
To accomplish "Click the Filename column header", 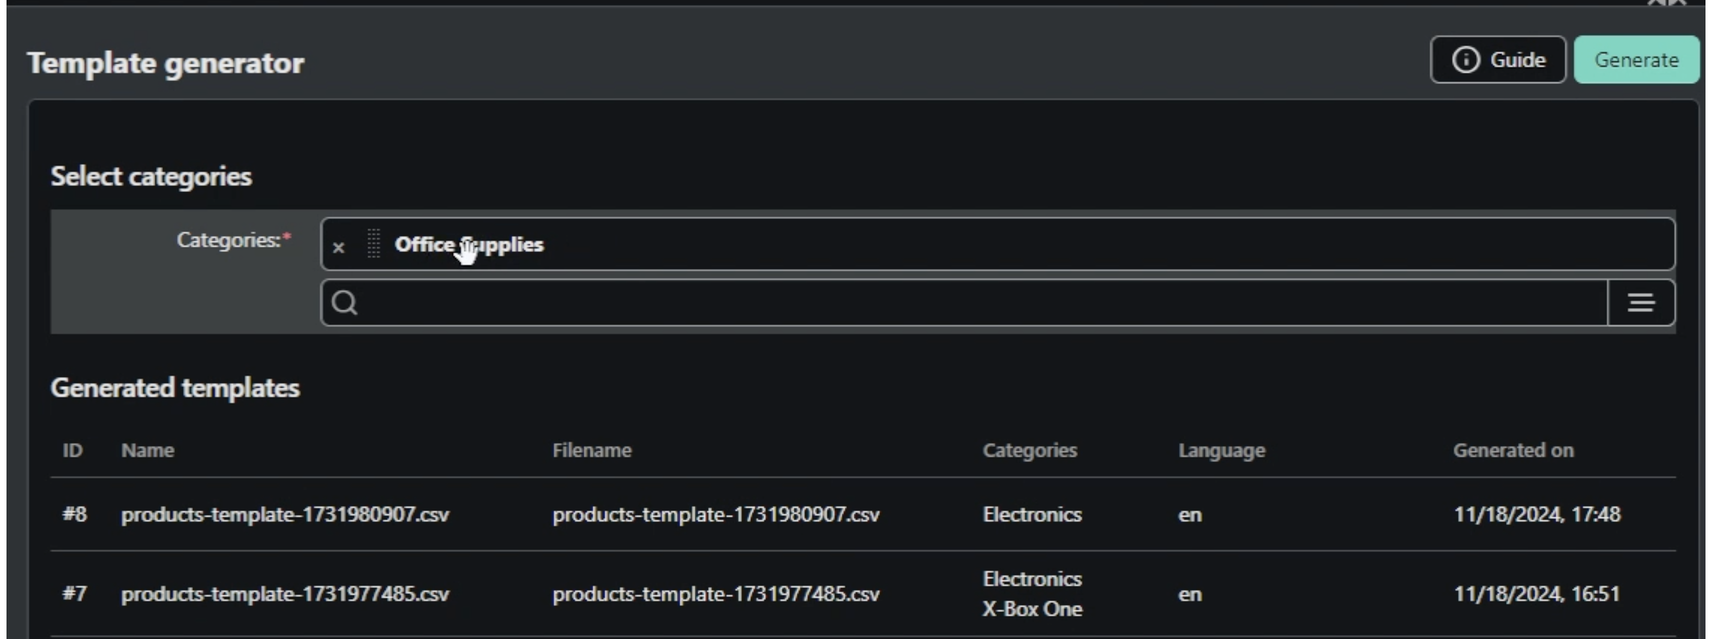I will (x=591, y=450).
